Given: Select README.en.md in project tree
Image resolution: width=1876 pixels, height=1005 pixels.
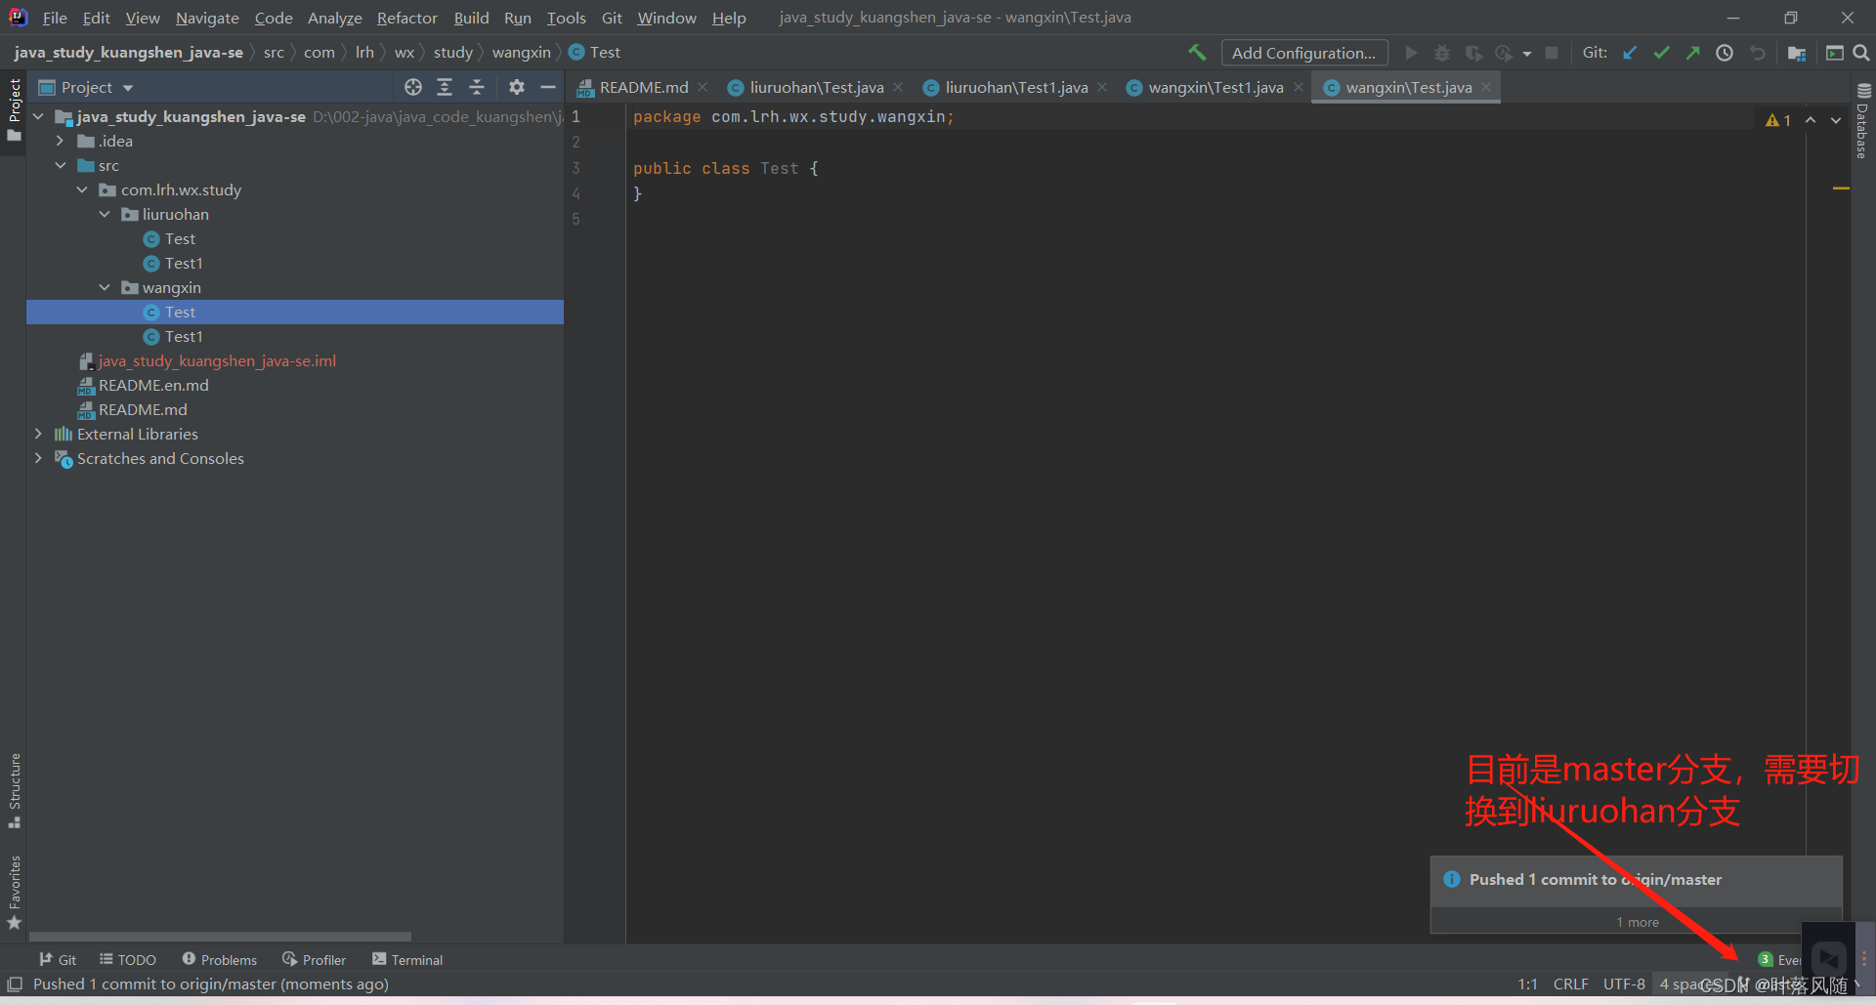Looking at the screenshot, I should pyautogui.click(x=153, y=385).
